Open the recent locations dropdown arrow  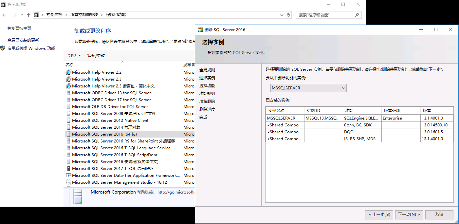pyautogui.click(x=22, y=15)
